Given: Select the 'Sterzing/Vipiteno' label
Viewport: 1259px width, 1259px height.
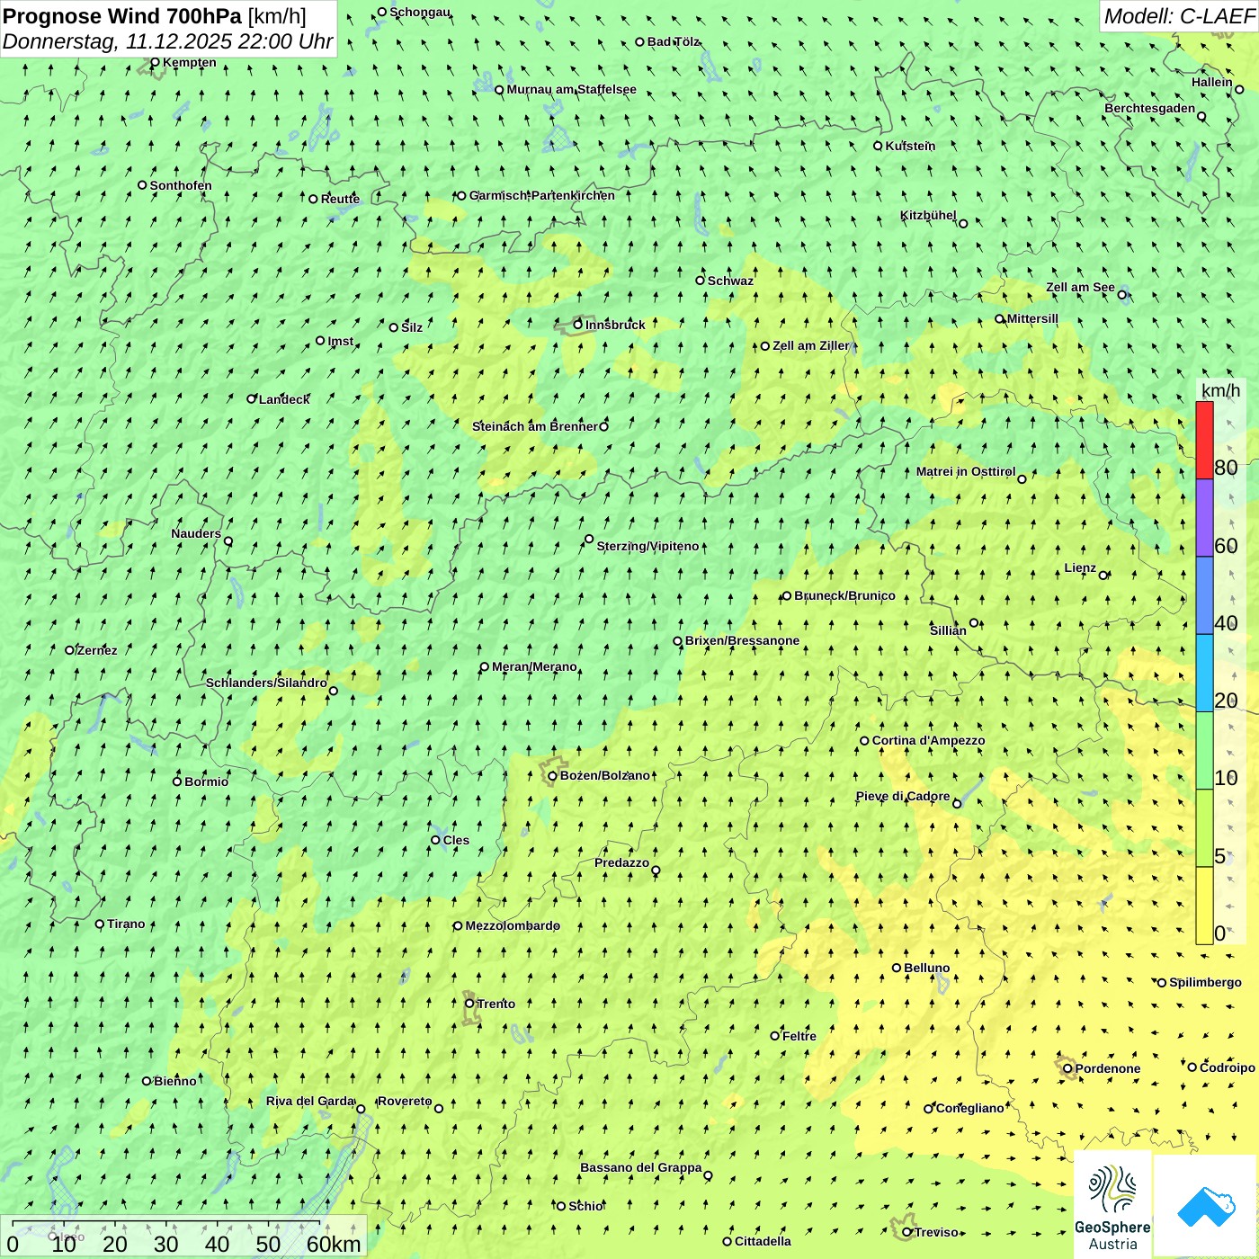Looking at the screenshot, I should coord(647,546).
